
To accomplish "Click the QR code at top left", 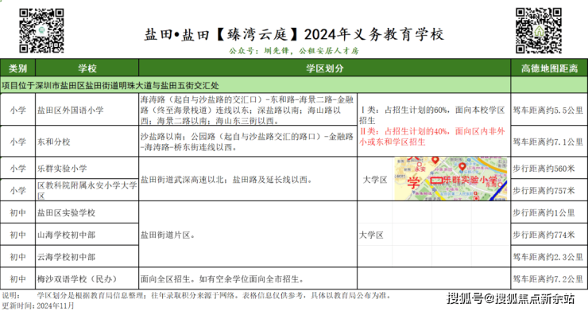I will [41, 30].
